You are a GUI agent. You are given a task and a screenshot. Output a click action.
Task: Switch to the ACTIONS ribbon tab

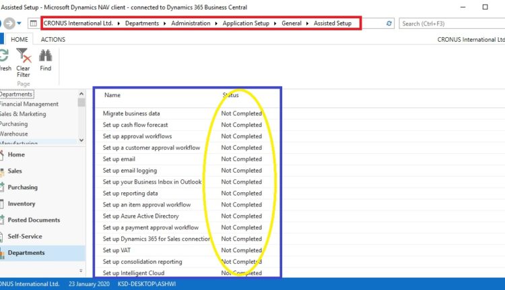[x=53, y=40]
